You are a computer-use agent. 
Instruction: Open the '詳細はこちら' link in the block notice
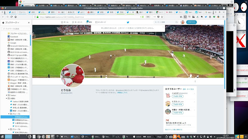click(122, 93)
